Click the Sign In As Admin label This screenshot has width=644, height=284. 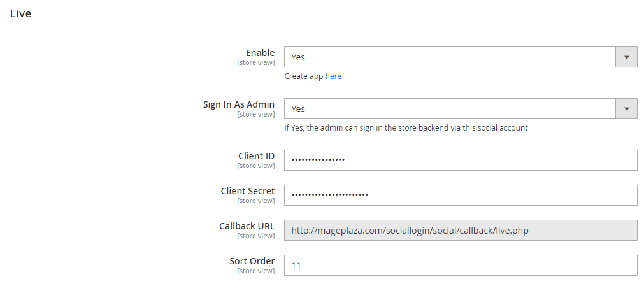[239, 104]
